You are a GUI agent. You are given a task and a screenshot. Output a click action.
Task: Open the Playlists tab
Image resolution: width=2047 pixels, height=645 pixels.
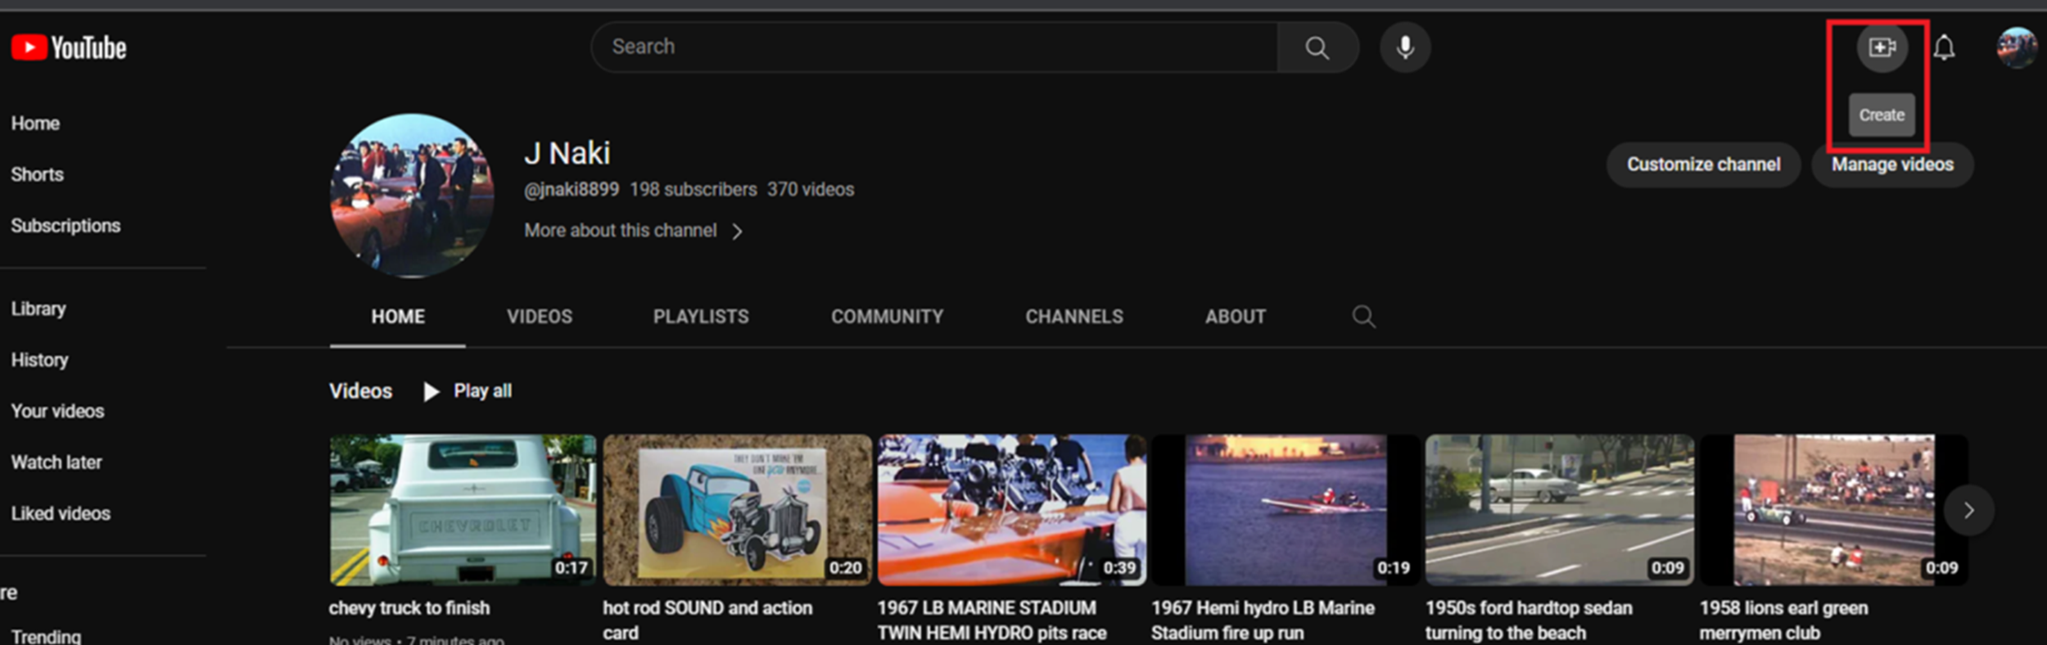(x=700, y=317)
